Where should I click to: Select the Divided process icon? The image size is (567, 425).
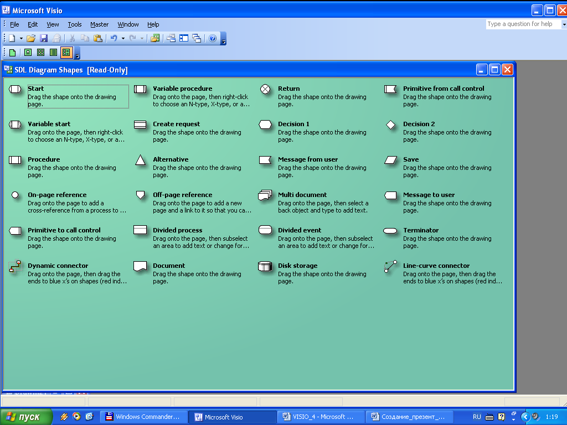(140, 230)
